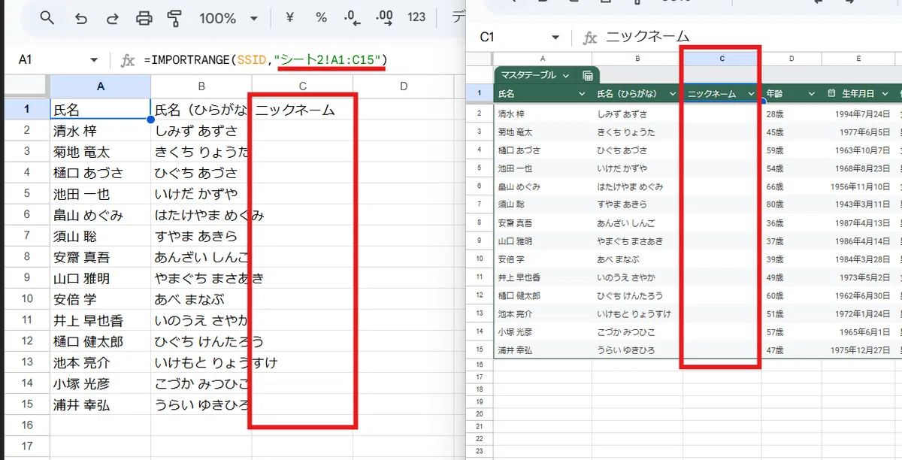
Task: Click left sheet cell ニックネーム in column C
Action: (302, 110)
